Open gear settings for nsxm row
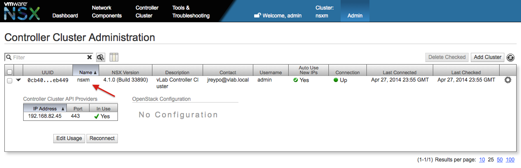The width and height of the screenshot is (521, 168). [x=508, y=80]
